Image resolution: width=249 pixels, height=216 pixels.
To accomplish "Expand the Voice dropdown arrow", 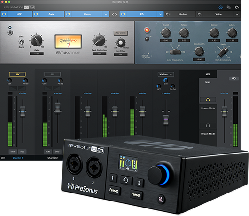I will 237,14.
